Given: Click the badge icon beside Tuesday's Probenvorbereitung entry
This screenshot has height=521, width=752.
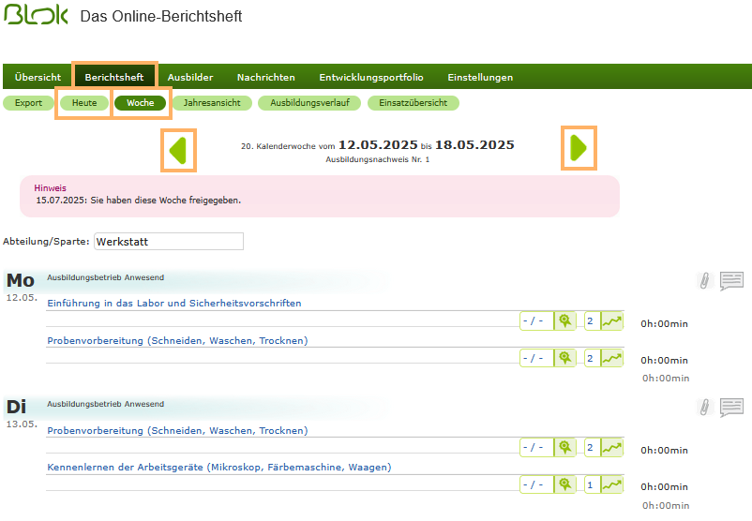Looking at the screenshot, I should tap(564, 448).
